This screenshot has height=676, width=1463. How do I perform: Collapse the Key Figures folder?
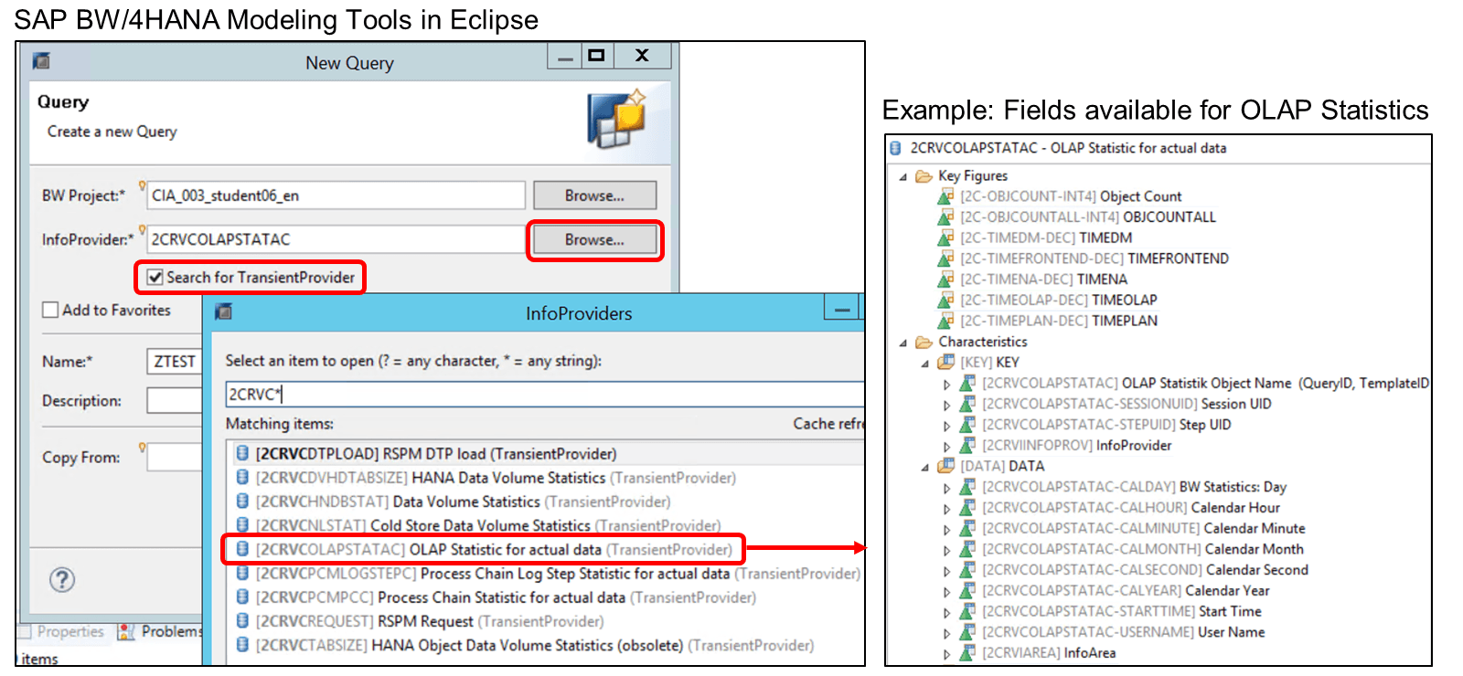[903, 176]
